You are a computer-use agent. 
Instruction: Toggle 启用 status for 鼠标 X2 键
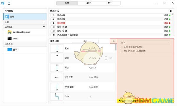point(167,31)
